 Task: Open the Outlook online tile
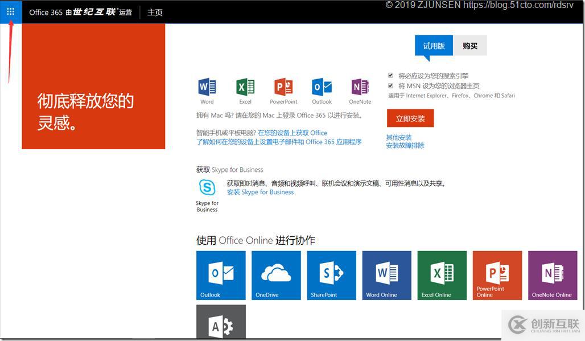(221, 276)
